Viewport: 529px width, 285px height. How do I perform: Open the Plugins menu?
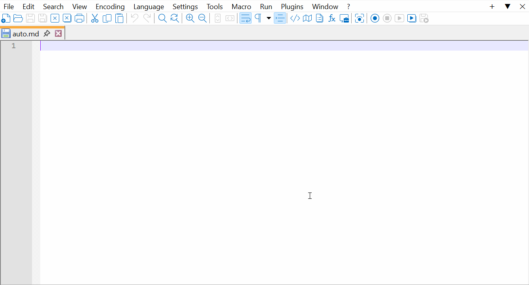[x=292, y=6]
